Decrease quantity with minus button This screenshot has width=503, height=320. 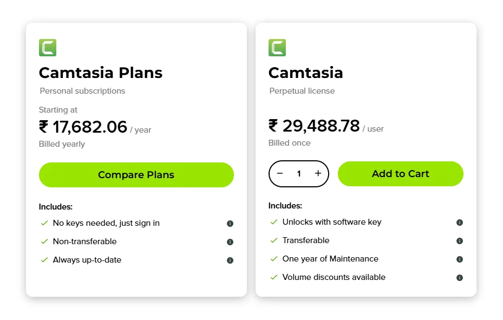coord(280,173)
